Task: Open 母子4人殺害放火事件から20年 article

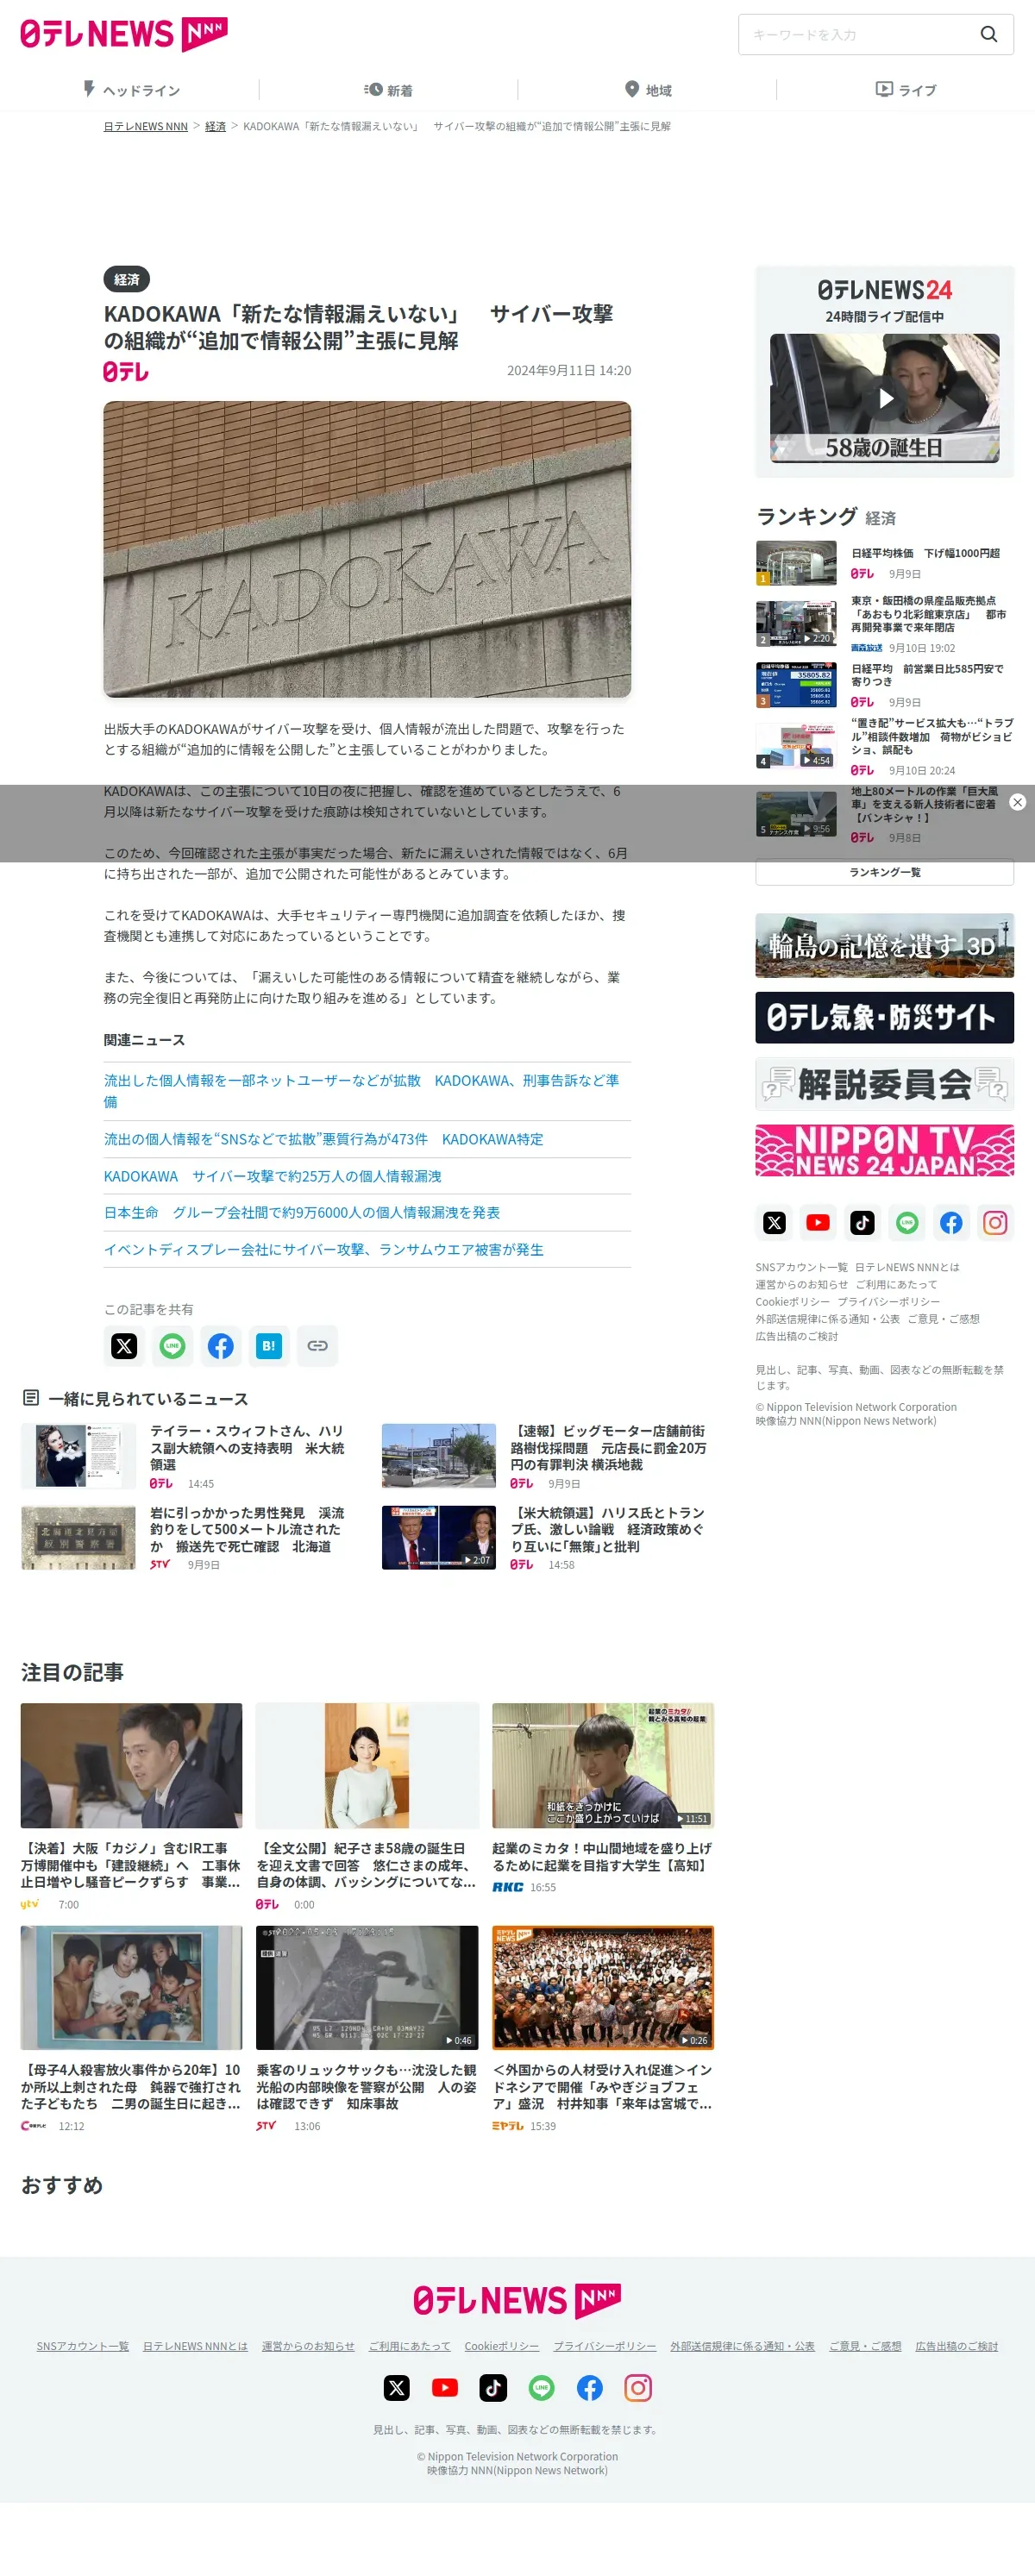Action: tap(131, 2028)
